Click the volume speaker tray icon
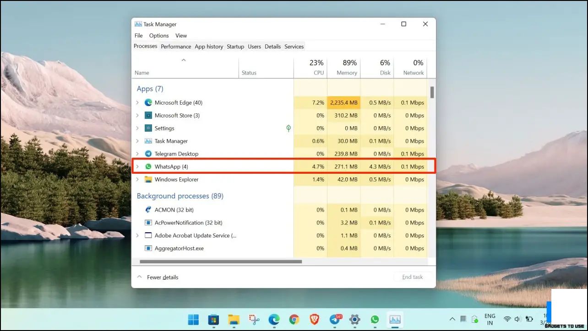This screenshot has height=331, width=588. pos(518,319)
